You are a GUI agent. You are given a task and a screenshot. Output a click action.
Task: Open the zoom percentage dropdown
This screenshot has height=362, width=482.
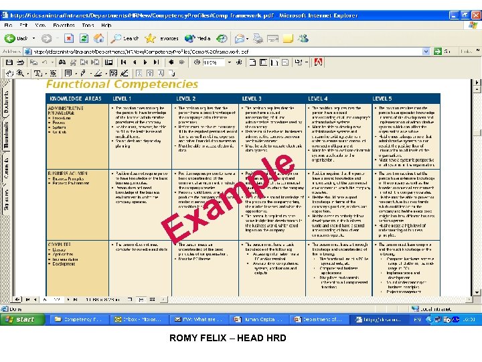pos(230,62)
